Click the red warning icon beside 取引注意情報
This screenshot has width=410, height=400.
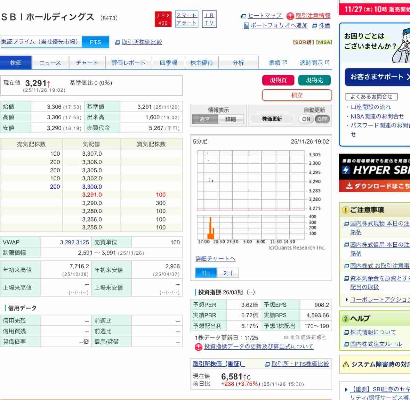[290, 16]
